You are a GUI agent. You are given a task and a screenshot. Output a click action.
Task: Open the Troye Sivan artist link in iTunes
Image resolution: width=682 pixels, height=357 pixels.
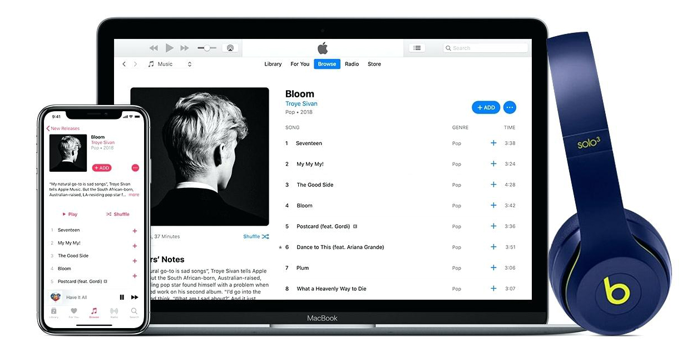click(301, 104)
